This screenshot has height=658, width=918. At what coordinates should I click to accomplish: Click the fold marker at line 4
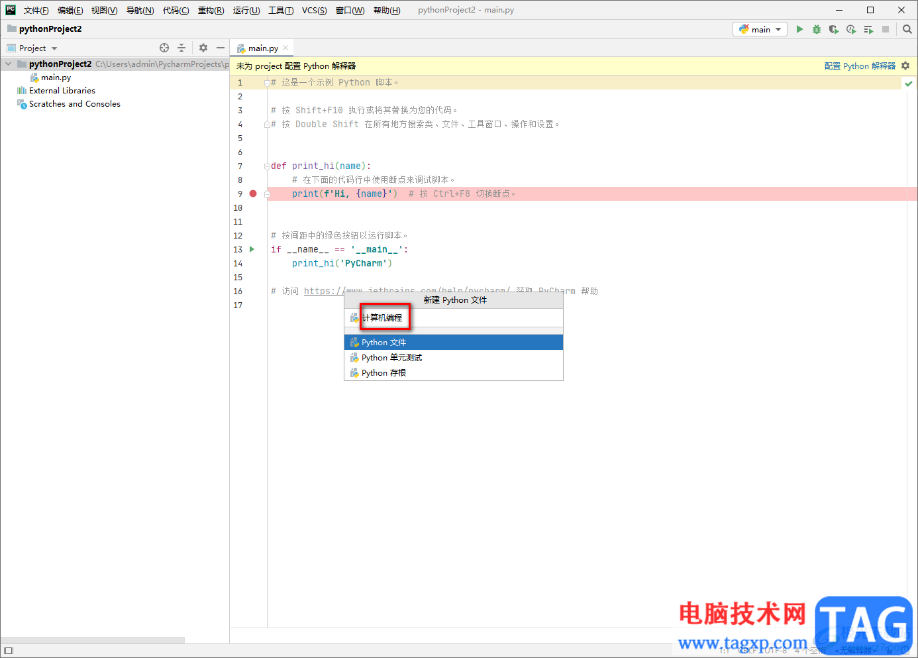click(267, 125)
